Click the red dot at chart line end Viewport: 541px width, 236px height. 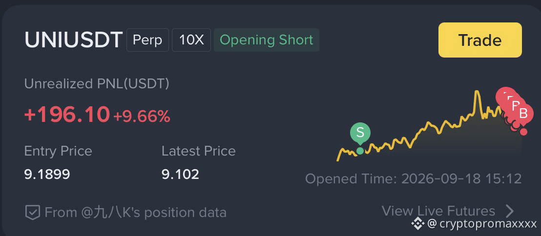click(x=523, y=132)
